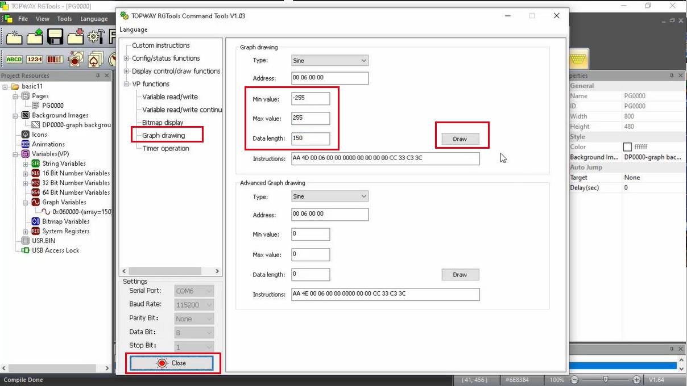The image size is (687, 386).
Task: Click the Background Images node icon
Action: pos(25,115)
